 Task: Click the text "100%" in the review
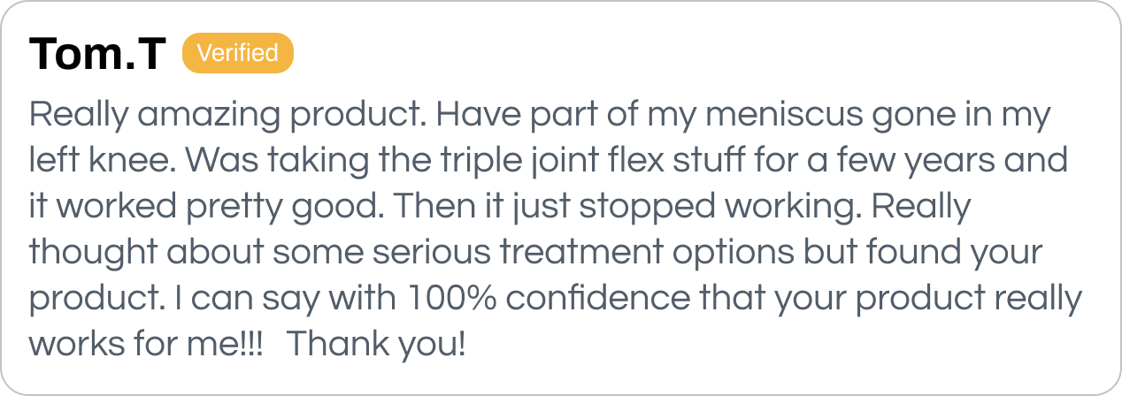click(x=450, y=299)
